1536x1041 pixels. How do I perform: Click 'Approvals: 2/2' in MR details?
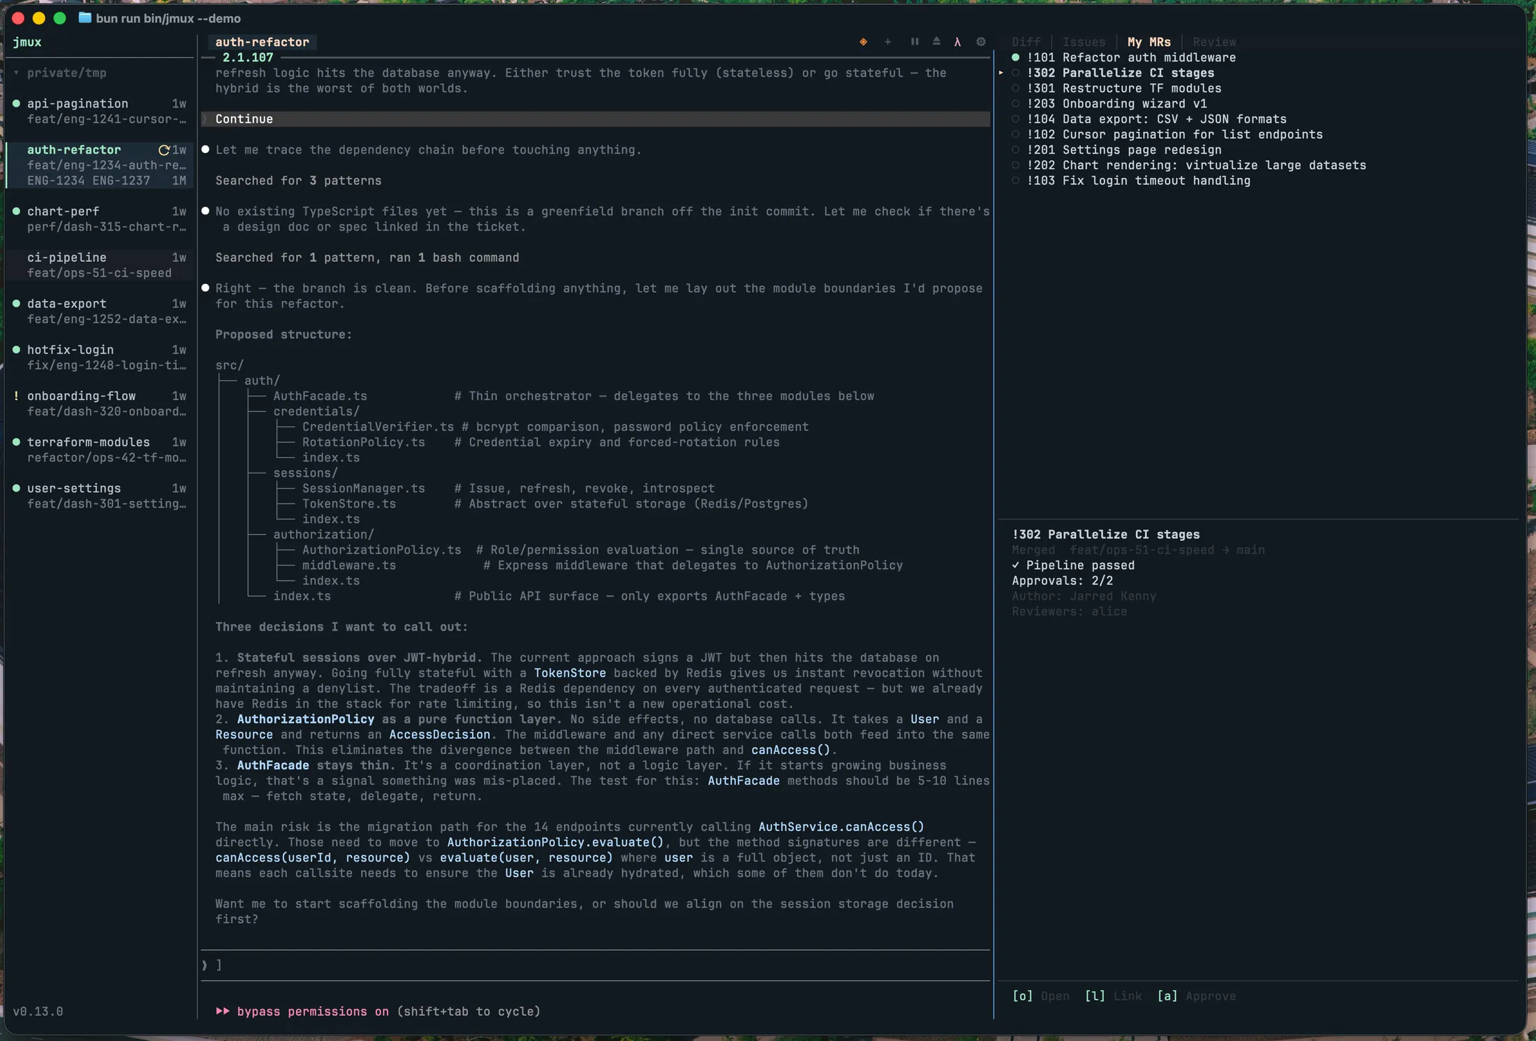(x=1062, y=580)
